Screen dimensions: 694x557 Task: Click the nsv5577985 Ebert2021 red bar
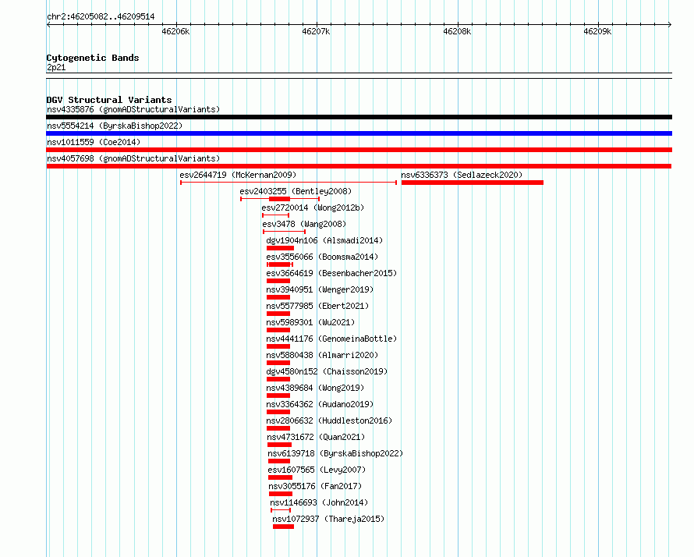click(278, 314)
